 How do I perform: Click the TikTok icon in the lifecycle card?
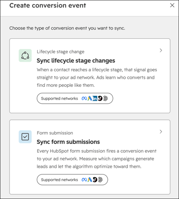[x=100, y=99]
